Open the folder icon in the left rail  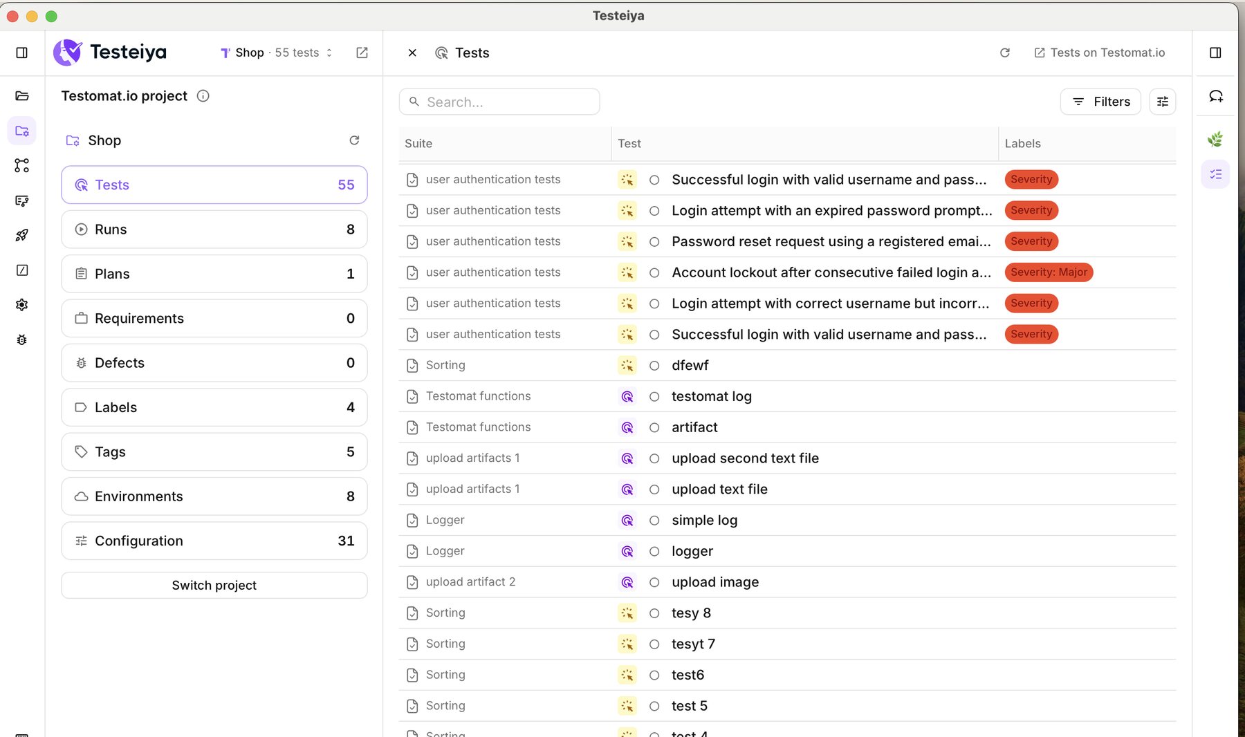21,95
